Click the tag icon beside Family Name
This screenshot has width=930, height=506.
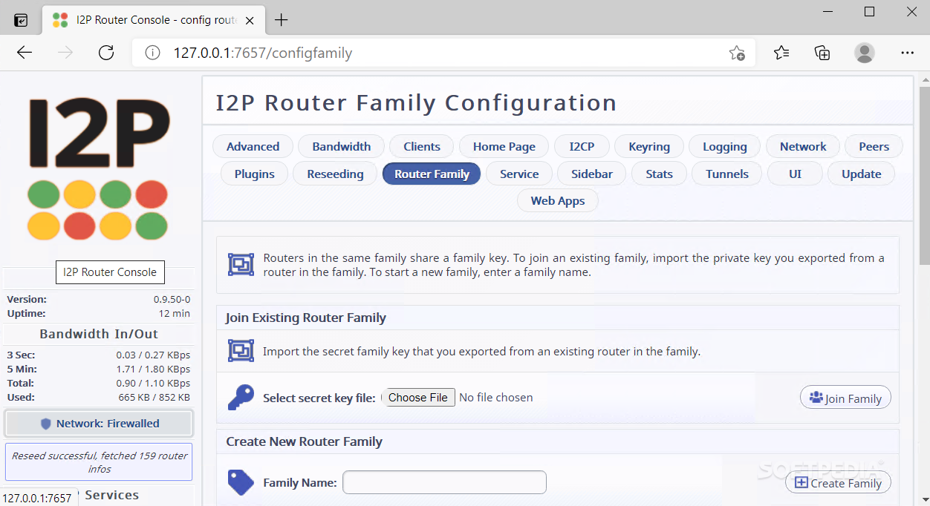point(241,482)
